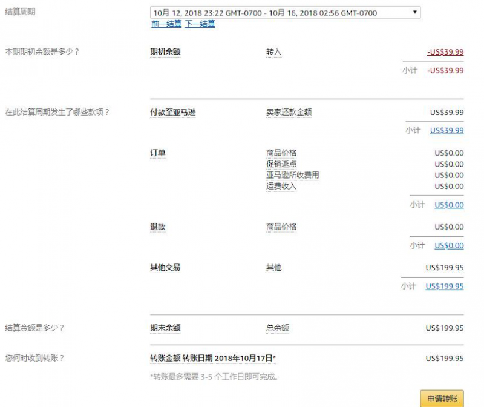Click the 转账金额 US$199.95 value
The height and width of the screenshot is (407, 484).
[445, 359]
